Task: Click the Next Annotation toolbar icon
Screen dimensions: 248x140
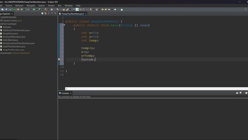Action: click(91, 9)
